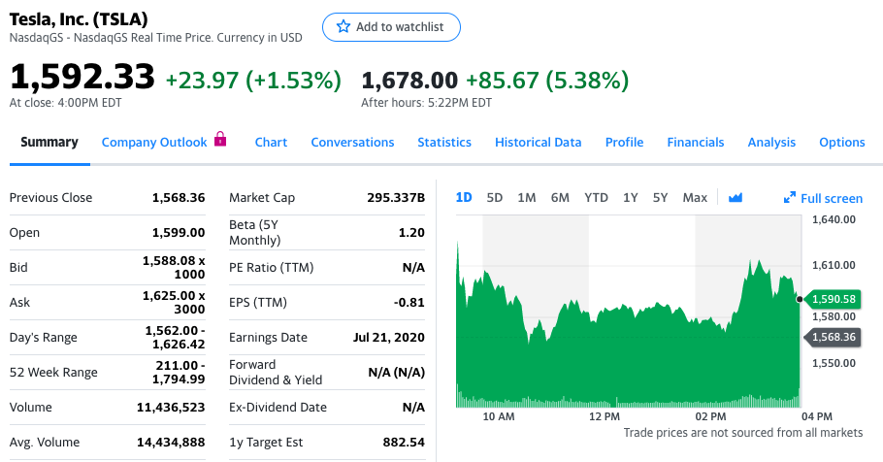This screenshot has height=462, width=883.
Task: Open the Full screen chart link
Action: (x=831, y=198)
